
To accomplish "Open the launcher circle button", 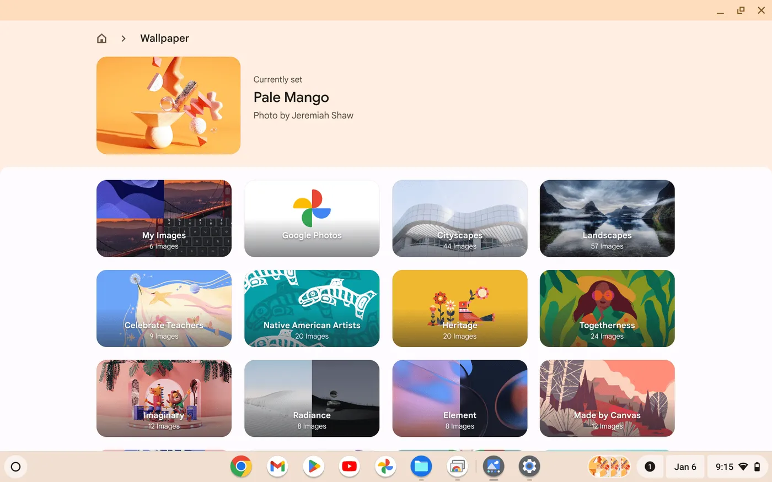I will tap(16, 467).
